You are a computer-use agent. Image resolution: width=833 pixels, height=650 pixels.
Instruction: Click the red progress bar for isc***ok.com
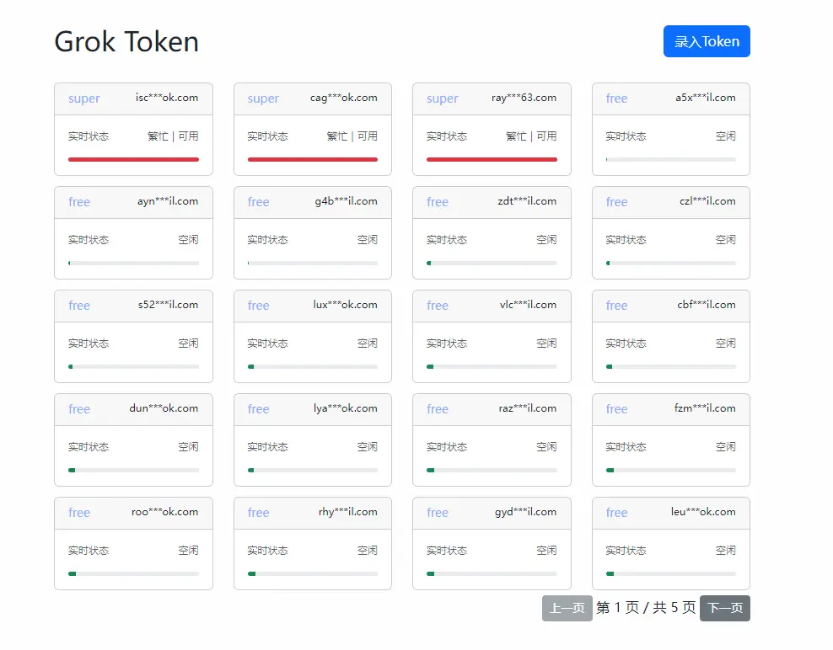pyautogui.click(x=133, y=159)
